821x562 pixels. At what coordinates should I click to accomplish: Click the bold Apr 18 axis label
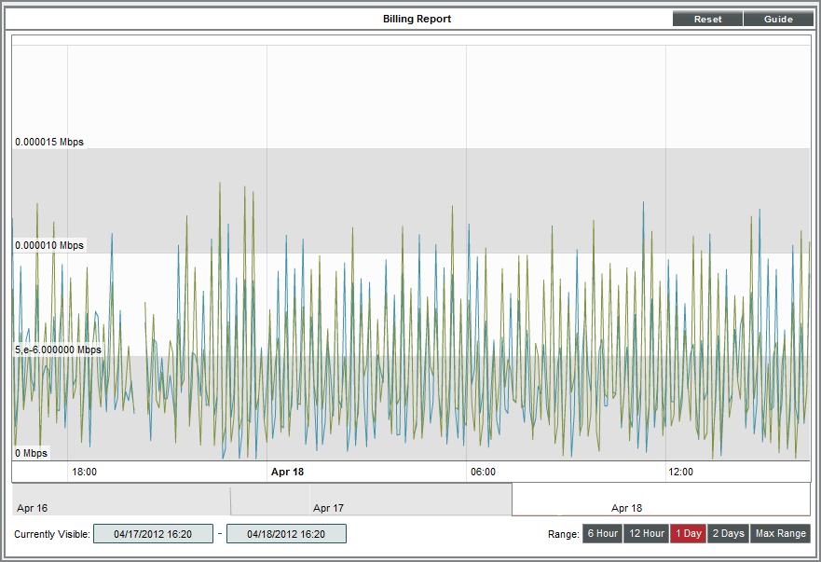pyautogui.click(x=287, y=472)
